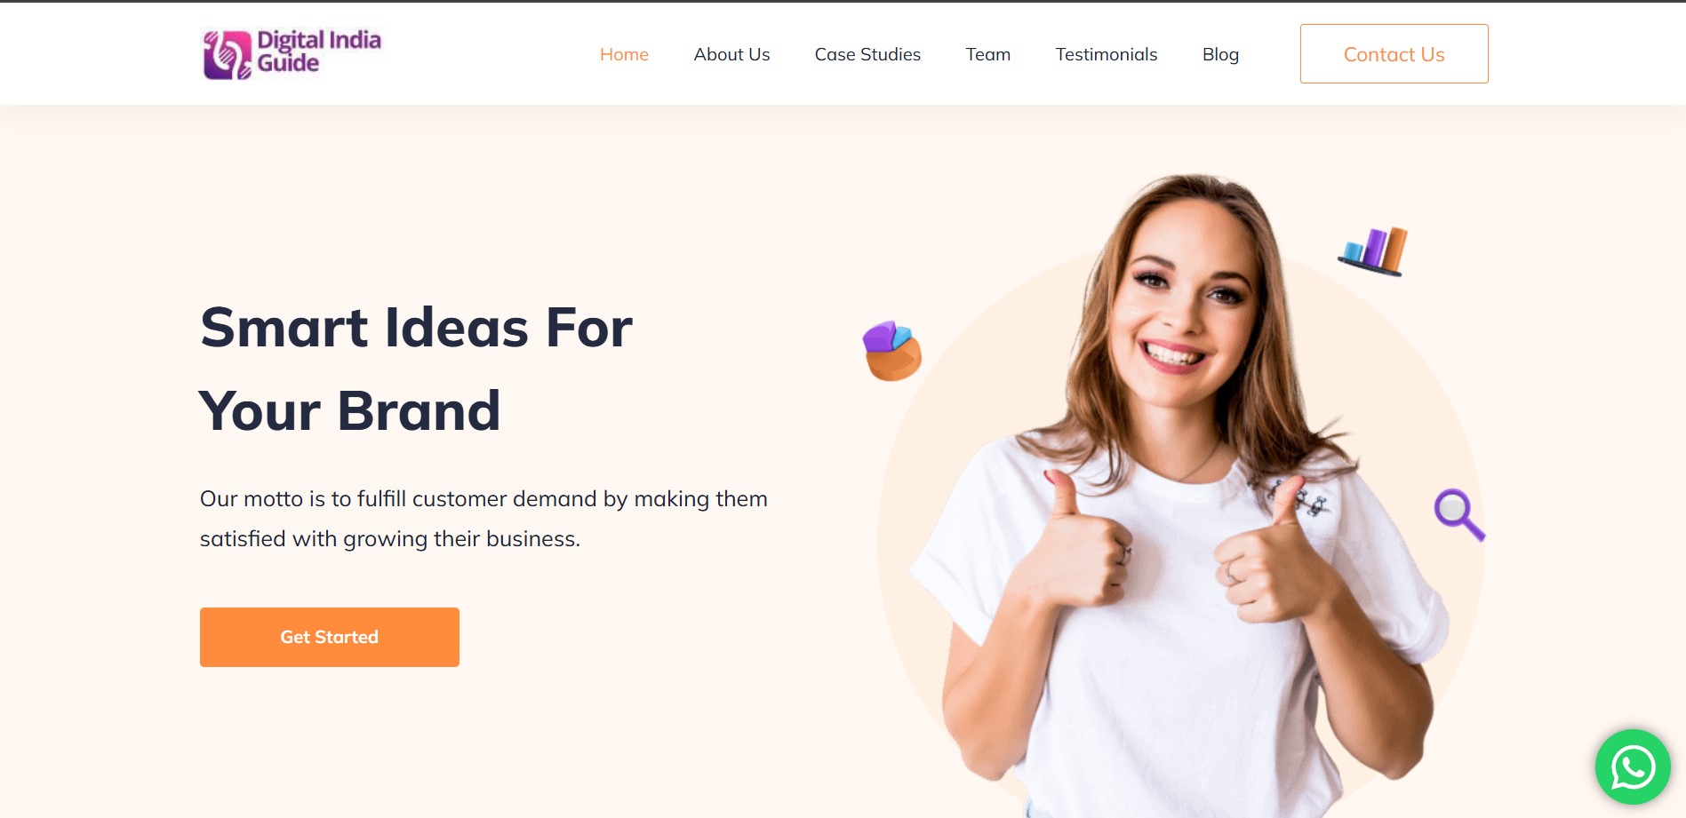The height and width of the screenshot is (818, 1686).
Task: Click the Contact Us button
Action: click(x=1394, y=54)
